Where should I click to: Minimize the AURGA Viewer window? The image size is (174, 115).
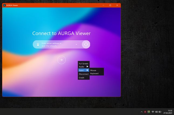(x=103, y=5)
